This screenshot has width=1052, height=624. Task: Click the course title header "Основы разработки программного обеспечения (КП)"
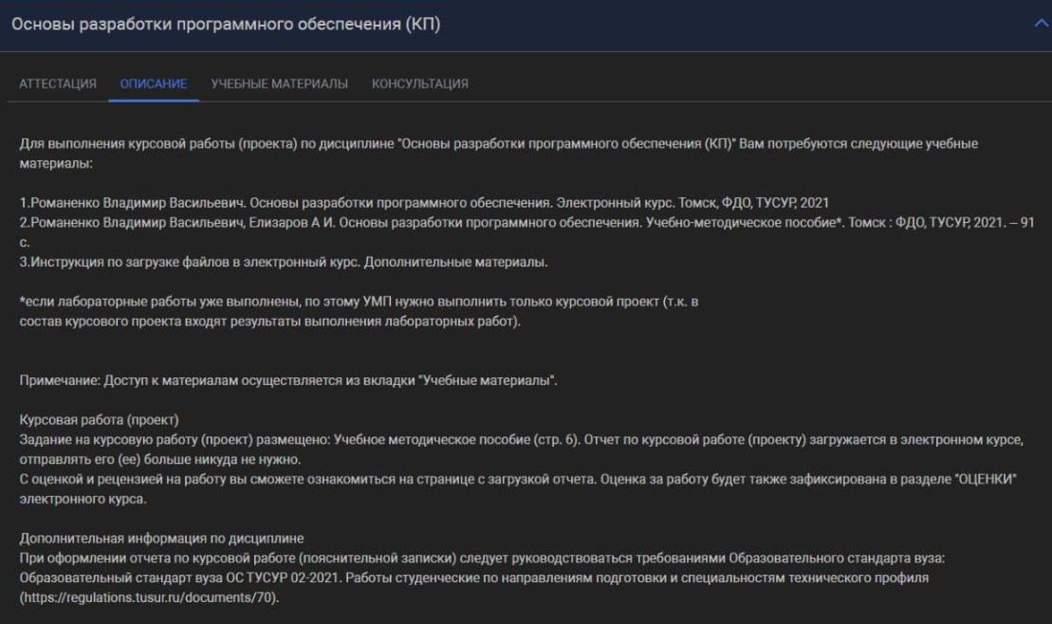[226, 24]
